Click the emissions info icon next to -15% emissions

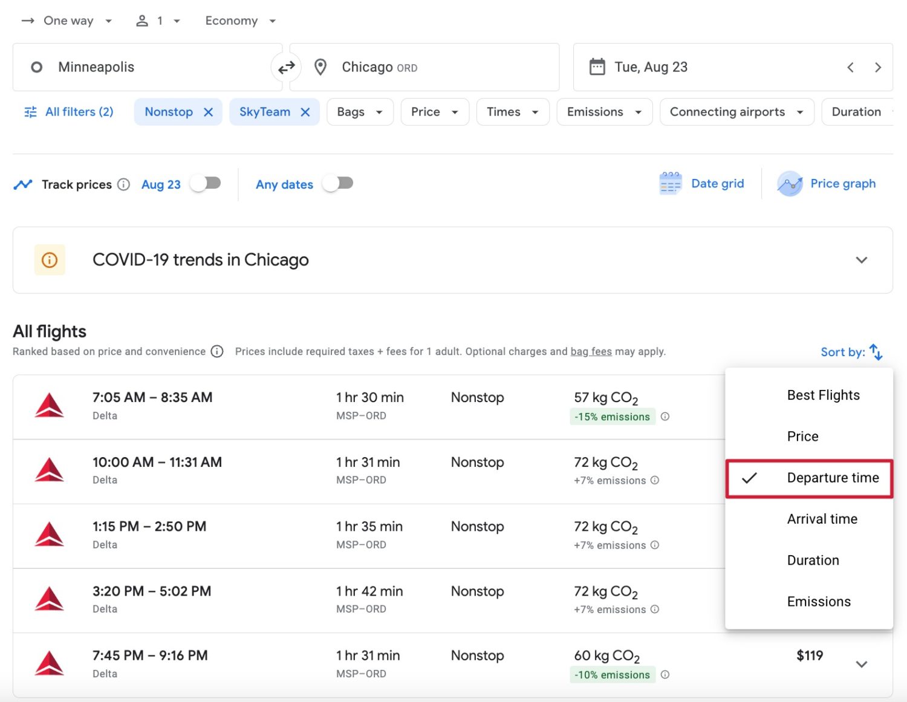[x=665, y=417]
